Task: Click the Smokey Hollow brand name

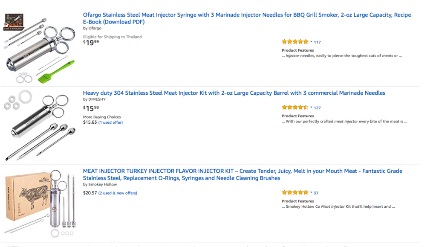Action: tap(102, 184)
